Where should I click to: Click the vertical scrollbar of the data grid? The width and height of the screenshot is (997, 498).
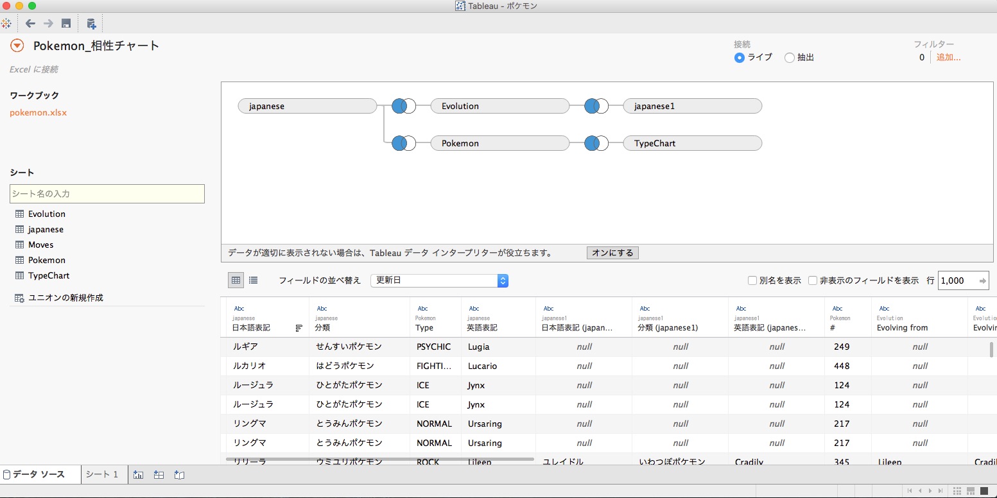point(992,350)
